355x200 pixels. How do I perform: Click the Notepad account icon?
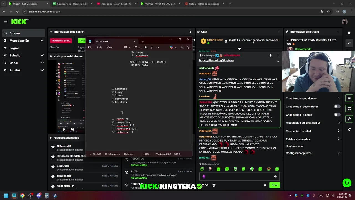tap(182, 47)
